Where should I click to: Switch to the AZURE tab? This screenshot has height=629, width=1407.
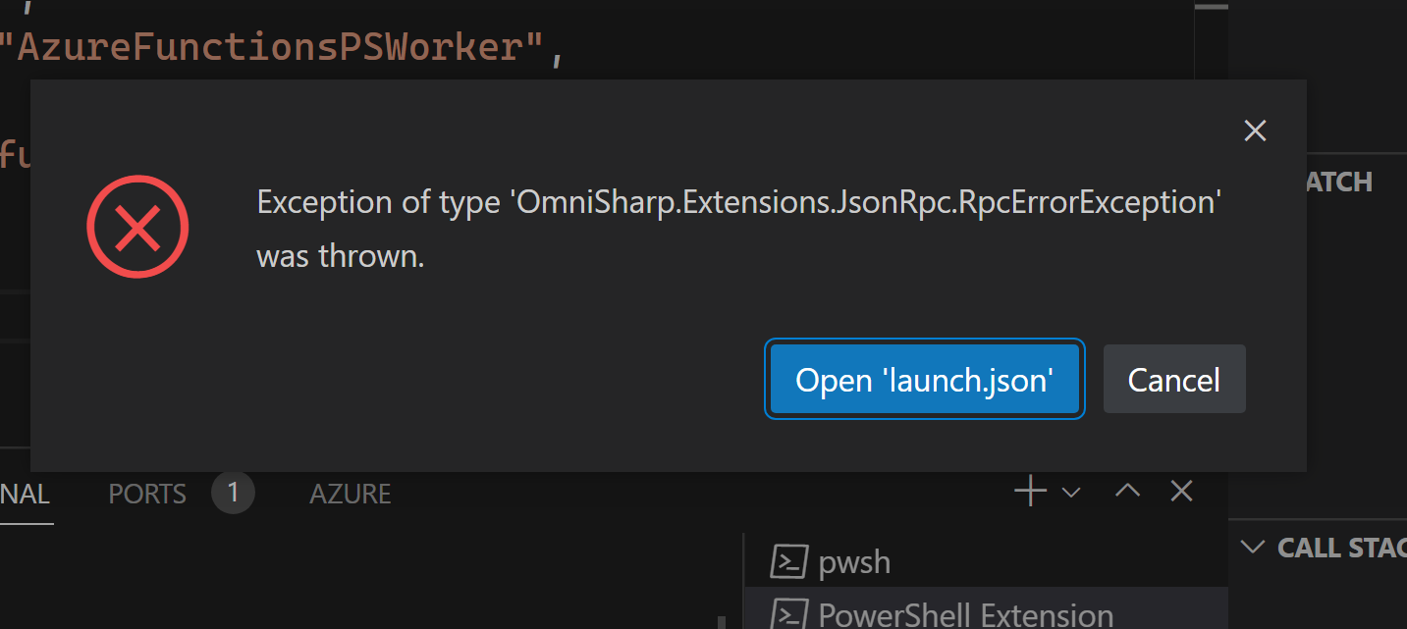[x=350, y=494]
